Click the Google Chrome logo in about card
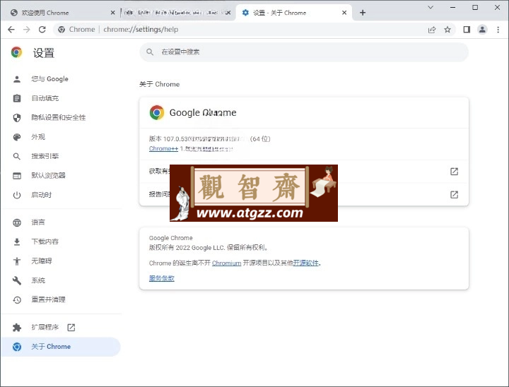 (157, 112)
